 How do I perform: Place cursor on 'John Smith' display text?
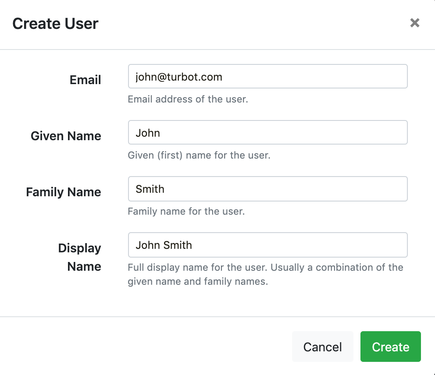[x=164, y=245]
